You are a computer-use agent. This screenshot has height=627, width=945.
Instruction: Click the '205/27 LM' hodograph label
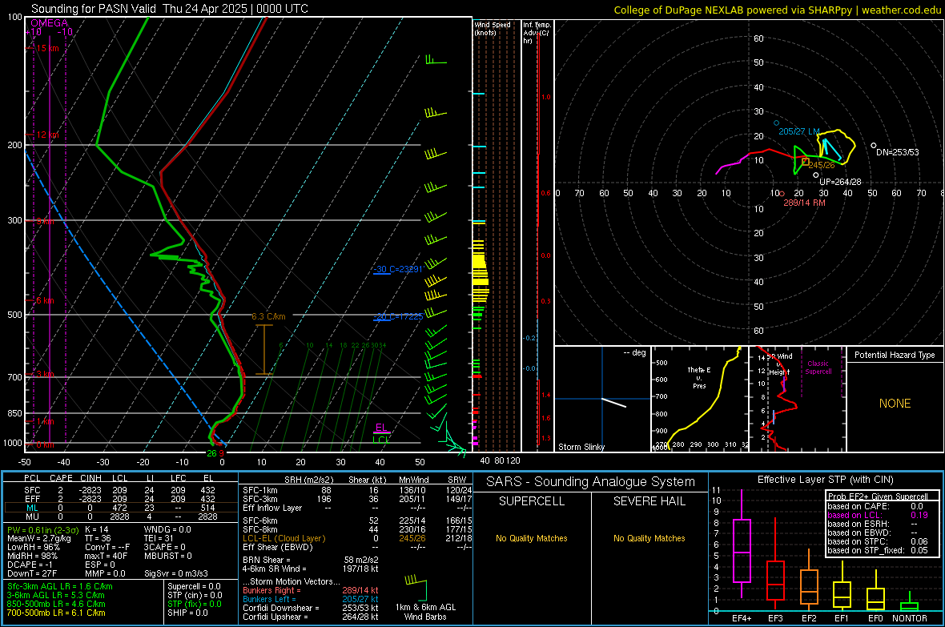[799, 131]
